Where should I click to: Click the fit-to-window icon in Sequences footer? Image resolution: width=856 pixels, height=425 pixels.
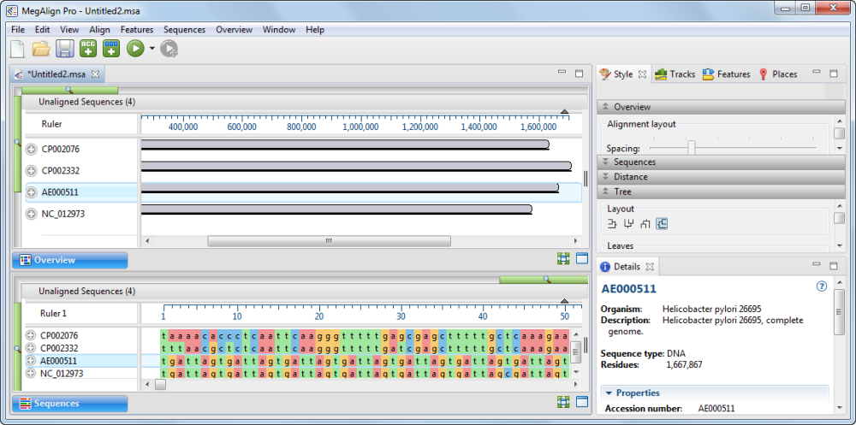(563, 403)
